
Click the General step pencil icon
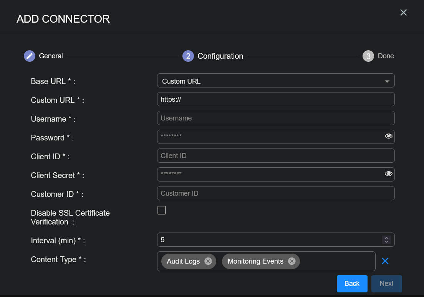click(x=30, y=56)
